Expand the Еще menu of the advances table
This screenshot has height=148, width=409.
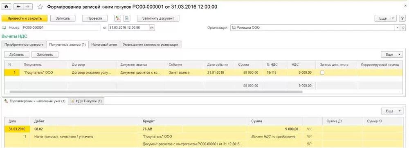click(392, 54)
